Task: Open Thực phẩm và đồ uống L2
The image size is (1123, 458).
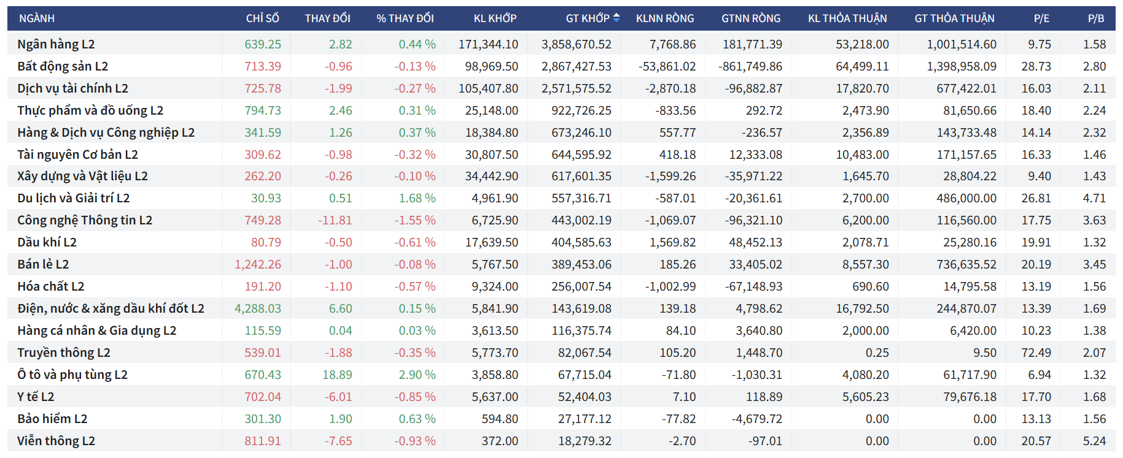Action: tap(90, 110)
